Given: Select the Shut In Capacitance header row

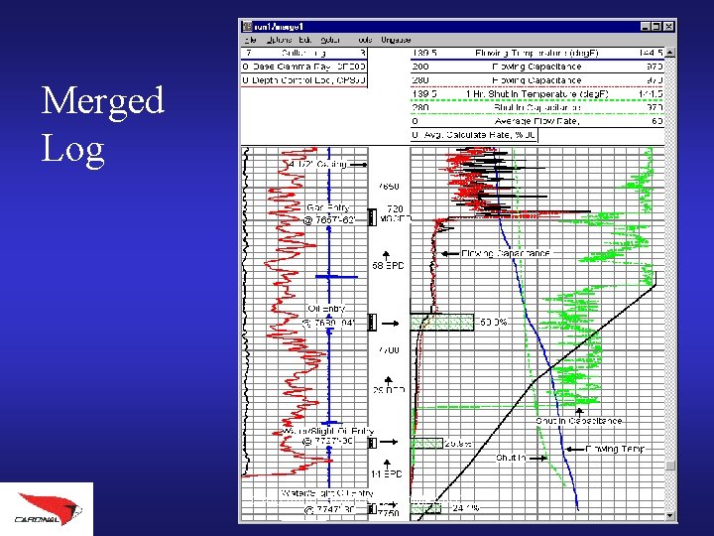Looking at the screenshot, I should pyautogui.click(x=536, y=107).
